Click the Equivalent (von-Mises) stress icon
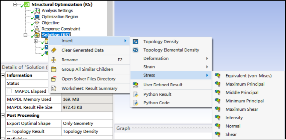The width and height of the screenshot is (286, 140). (x=217, y=76)
